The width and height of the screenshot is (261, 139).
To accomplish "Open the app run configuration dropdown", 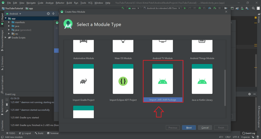I will tap(134, 8).
